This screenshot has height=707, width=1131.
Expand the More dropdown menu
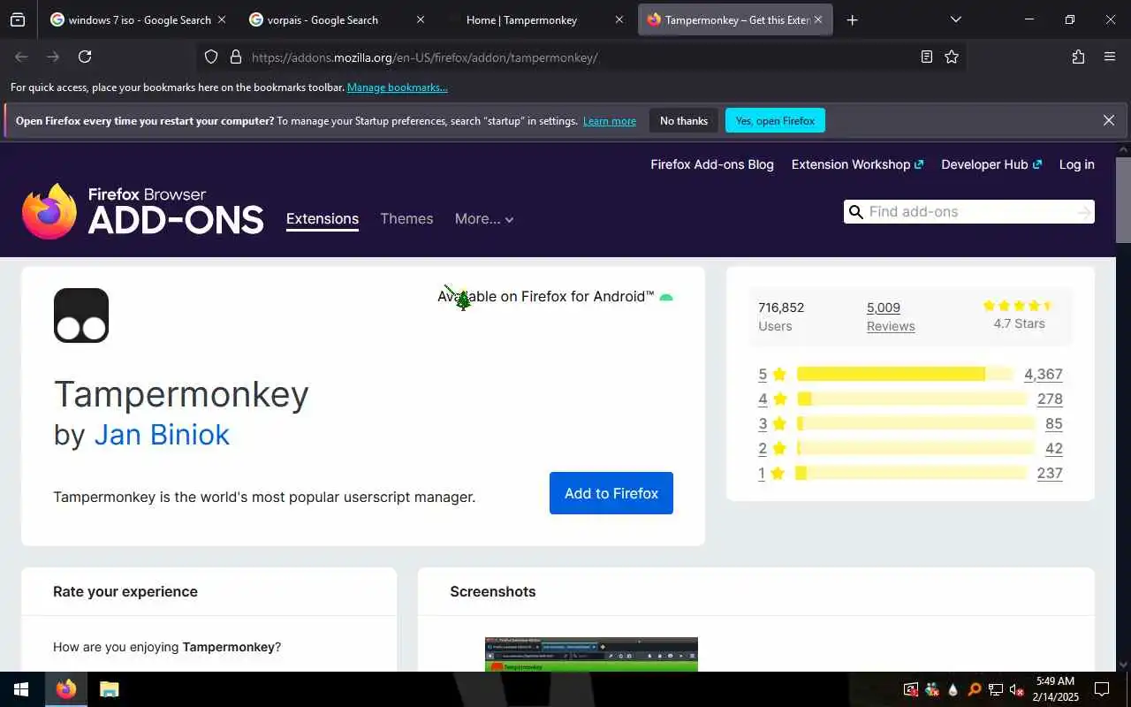click(484, 218)
